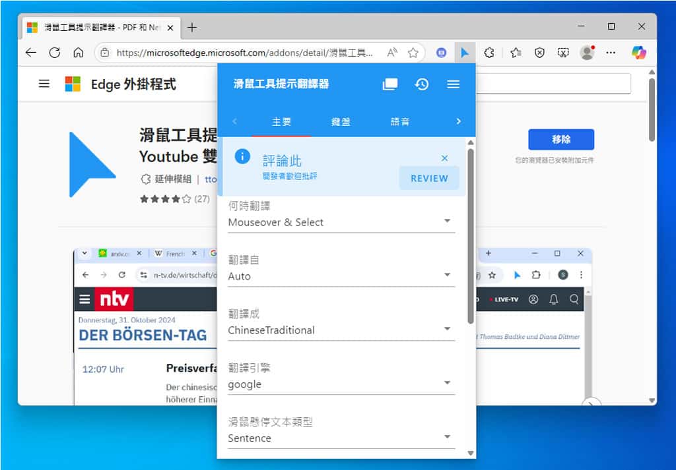The image size is (676, 470).
Task: Click the 您的瀏覽器已安裝附加元件 text
Action: (555, 160)
